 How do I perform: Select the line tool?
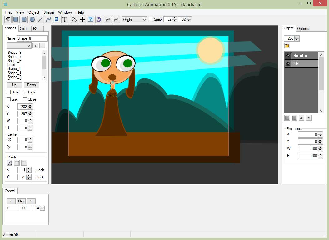(x=40, y=19)
